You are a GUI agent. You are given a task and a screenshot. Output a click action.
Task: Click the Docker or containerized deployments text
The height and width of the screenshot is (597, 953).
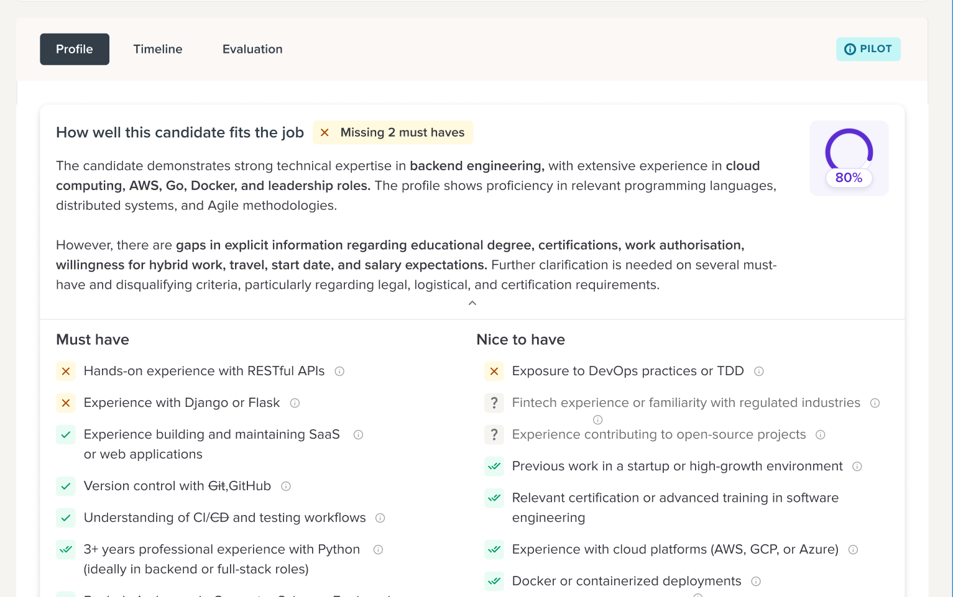pyautogui.click(x=627, y=581)
